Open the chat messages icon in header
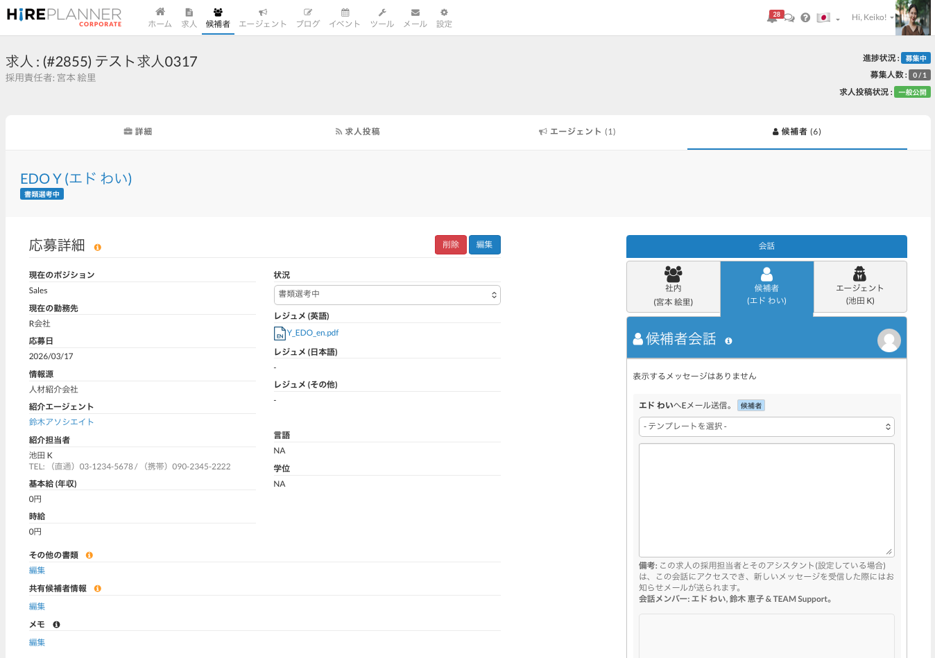 [789, 18]
